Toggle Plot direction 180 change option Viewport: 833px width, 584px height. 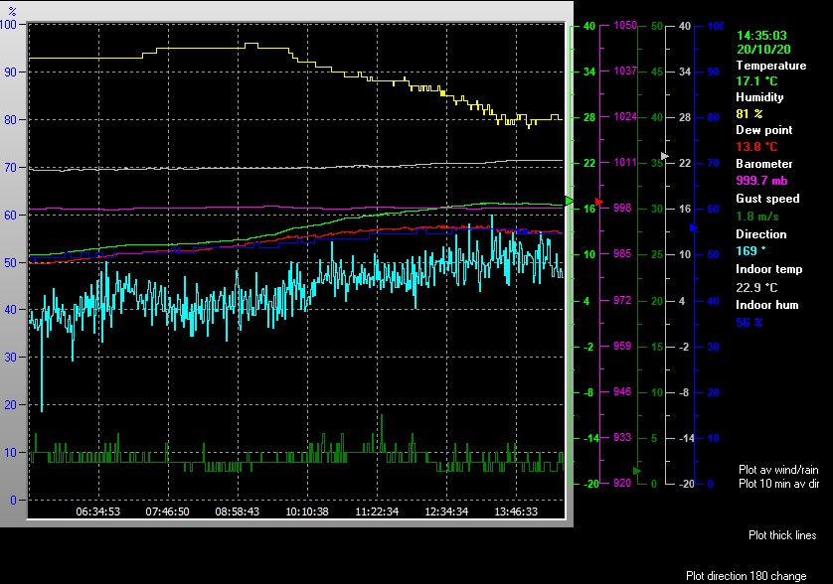[746, 576]
